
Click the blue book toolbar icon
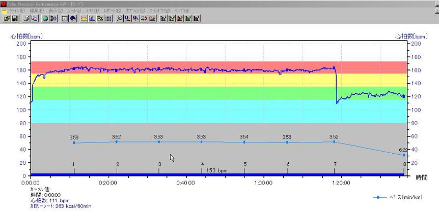(x=73, y=19)
